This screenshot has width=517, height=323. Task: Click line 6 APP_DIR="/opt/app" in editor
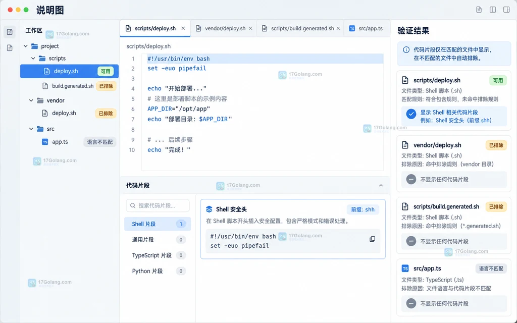point(179,109)
